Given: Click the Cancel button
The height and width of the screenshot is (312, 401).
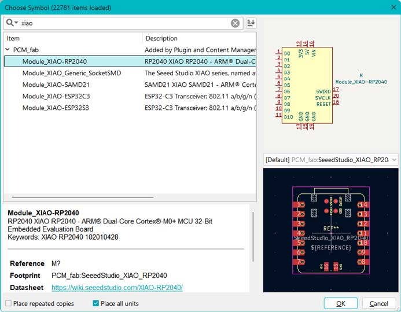Looking at the screenshot, I should tap(379, 303).
